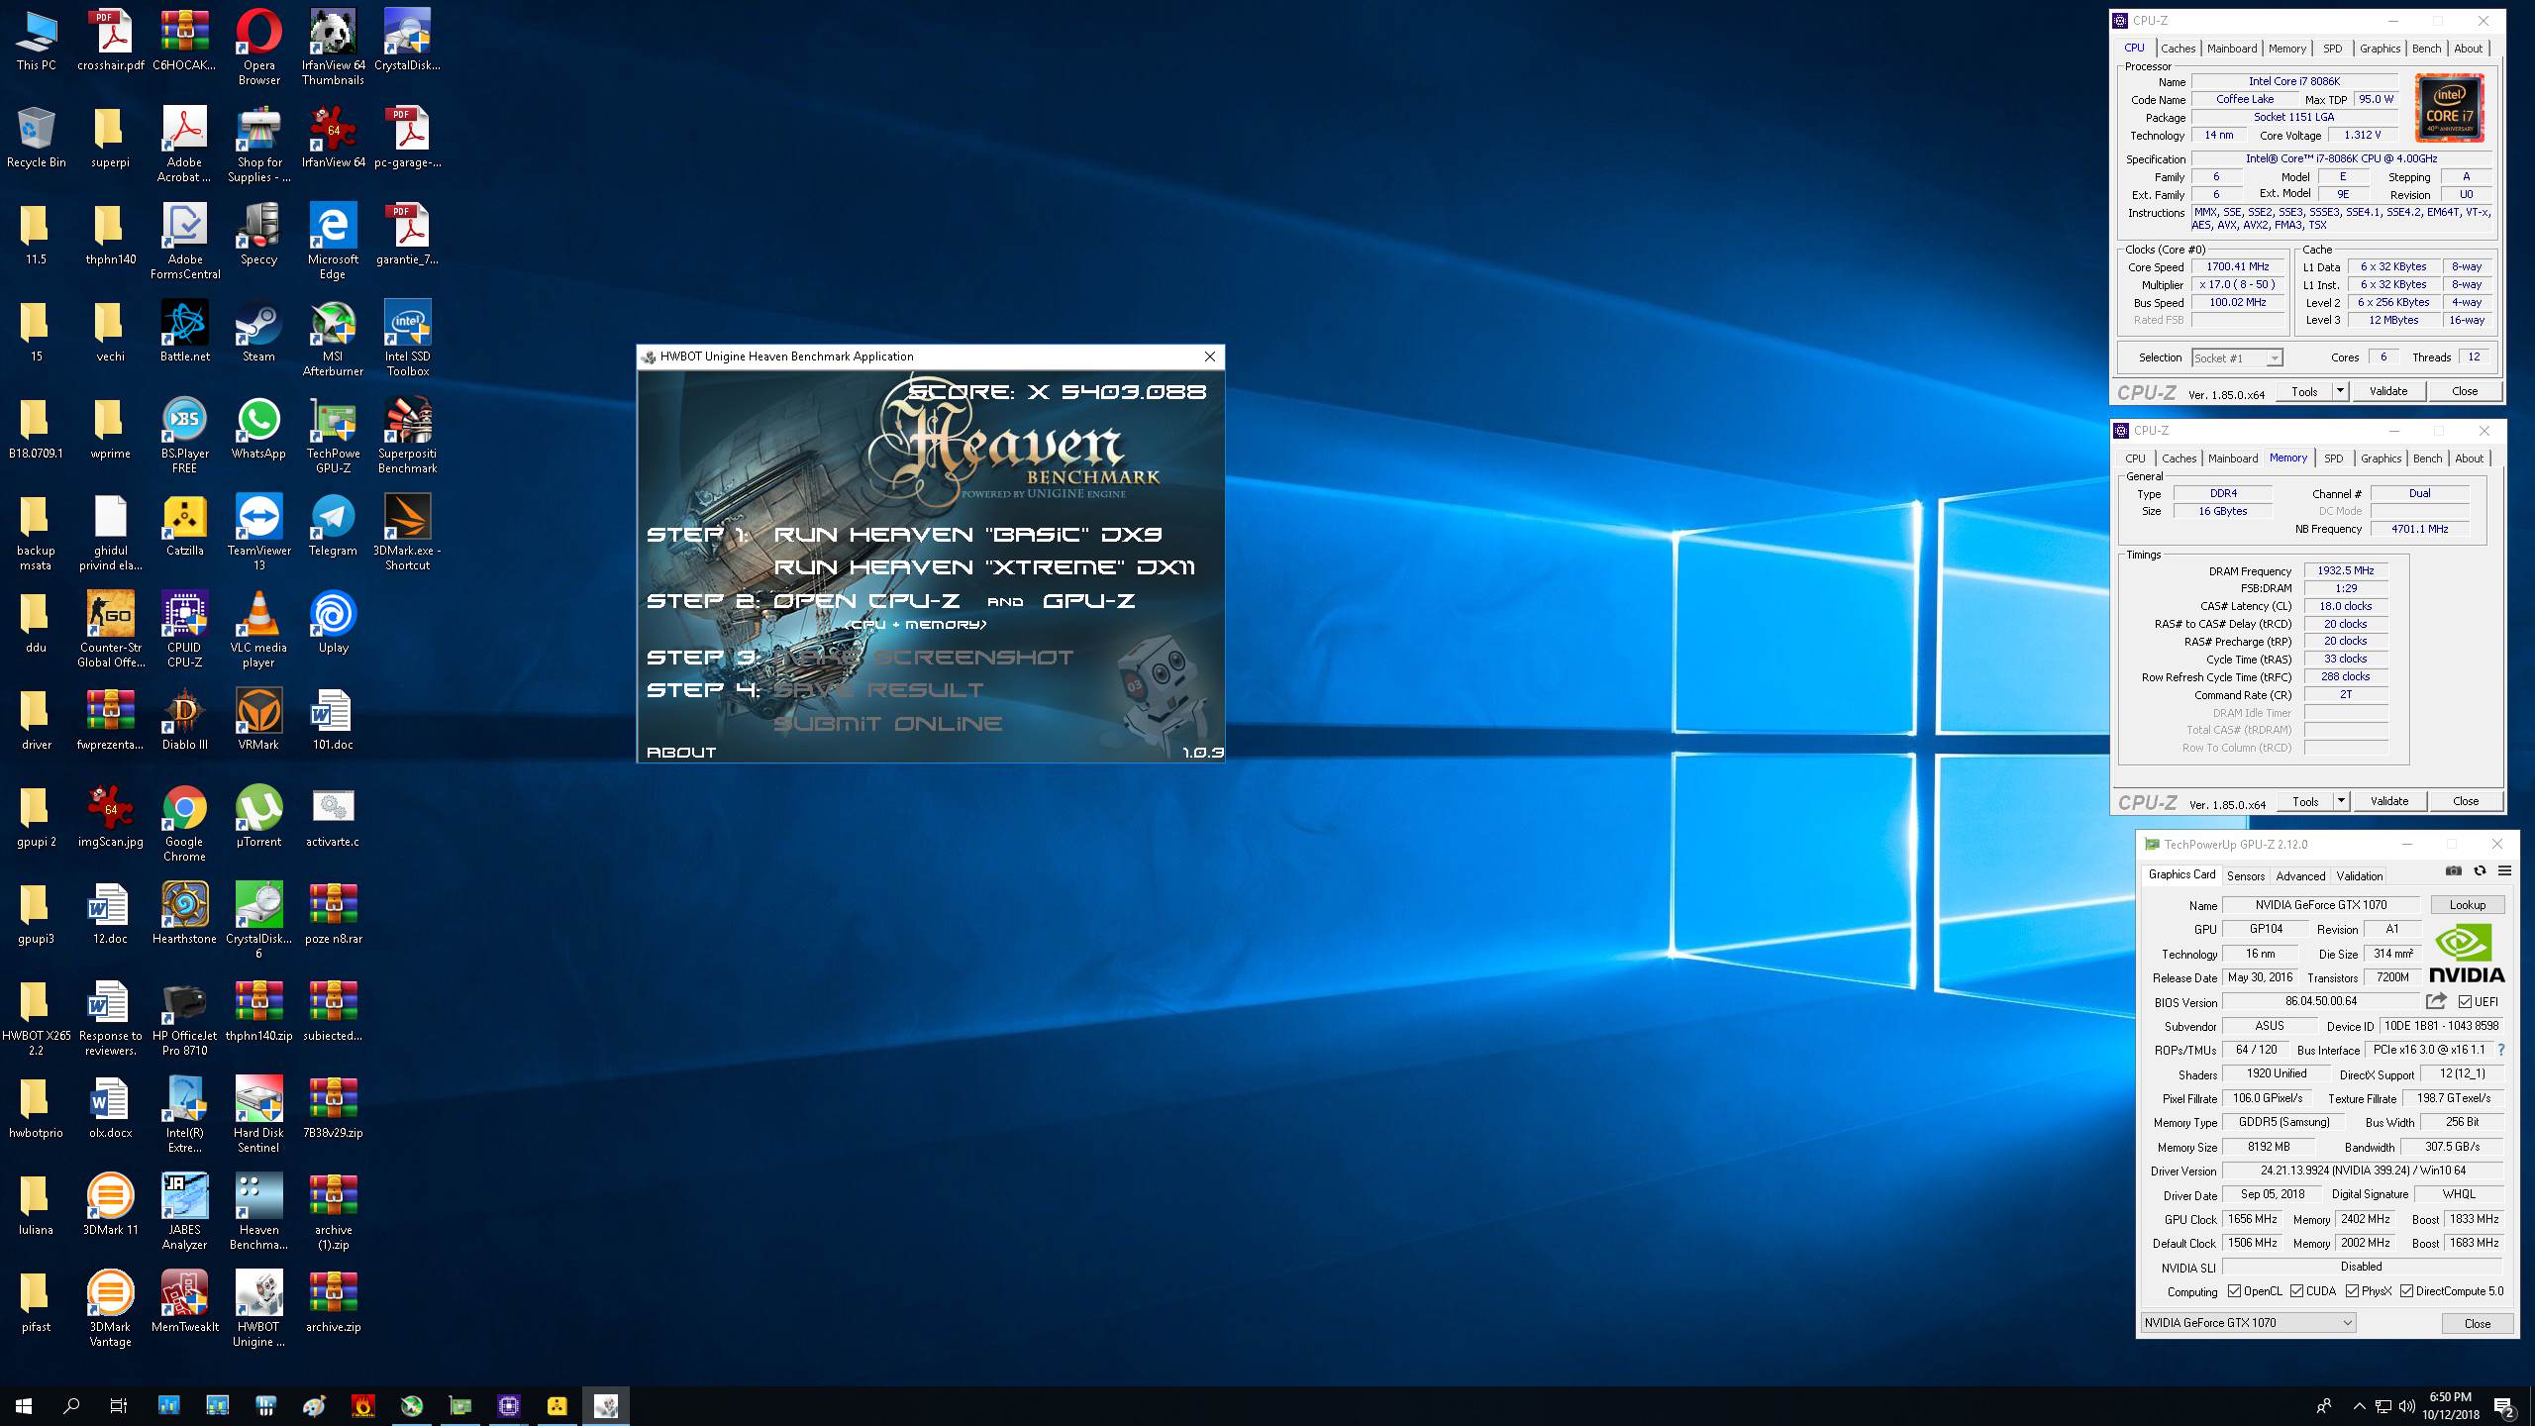Click Tools button in Memory CPU-Z window
This screenshot has width=2535, height=1426.
2304,801
